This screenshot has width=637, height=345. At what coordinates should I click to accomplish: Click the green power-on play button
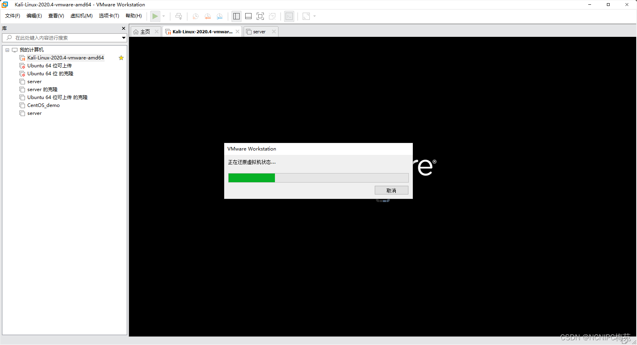click(155, 16)
